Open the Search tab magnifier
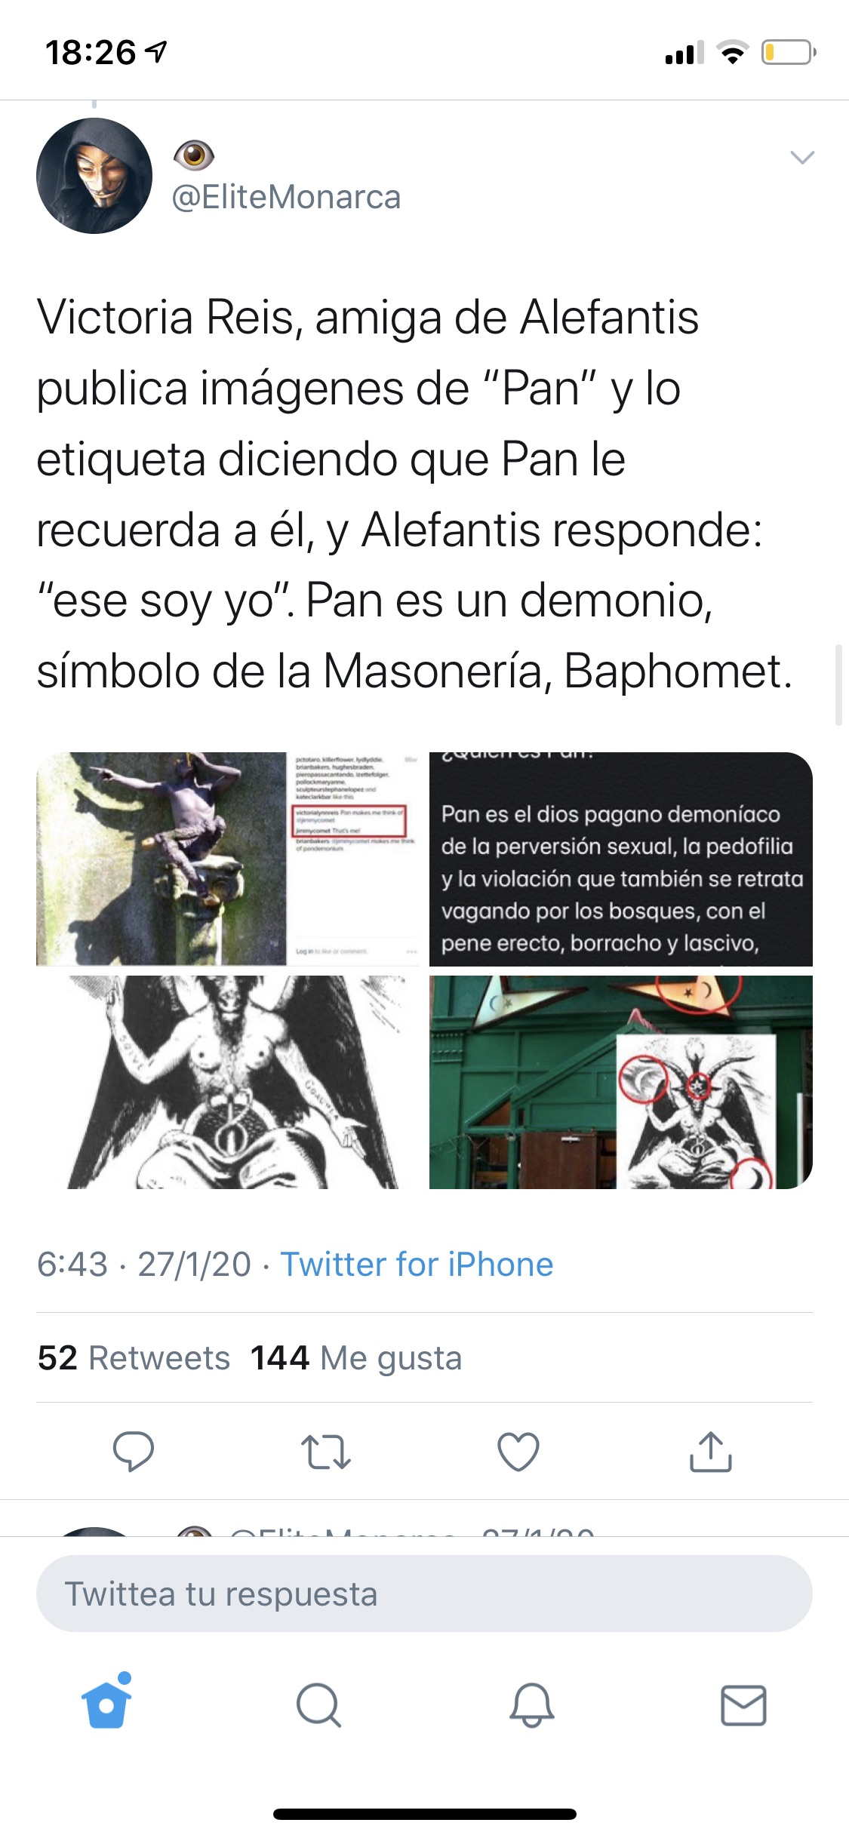Viewport: 849px width, 1838px height. (319, 1705)
